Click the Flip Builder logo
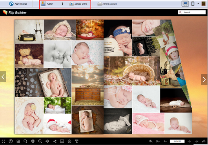Image resolution: width=208 pixels, height=145 pixels. click(x=15, y=13)
